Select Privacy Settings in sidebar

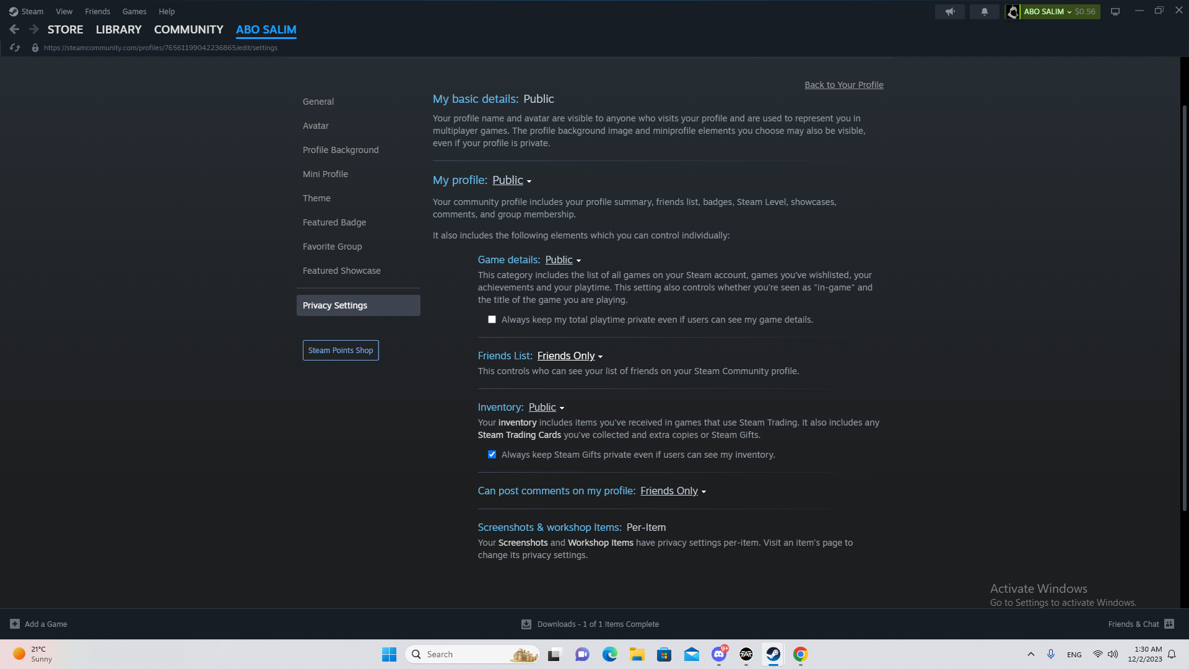(358, 305)
